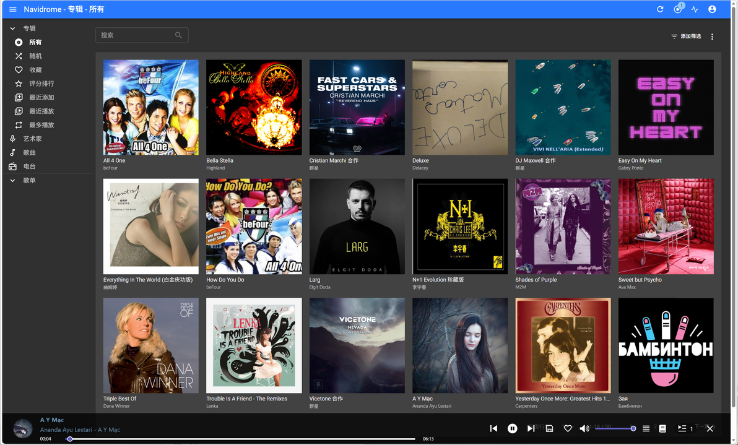Click the Carpenters artist link
The width and height of the screenshot is (738, 445).
click(526, 406)
